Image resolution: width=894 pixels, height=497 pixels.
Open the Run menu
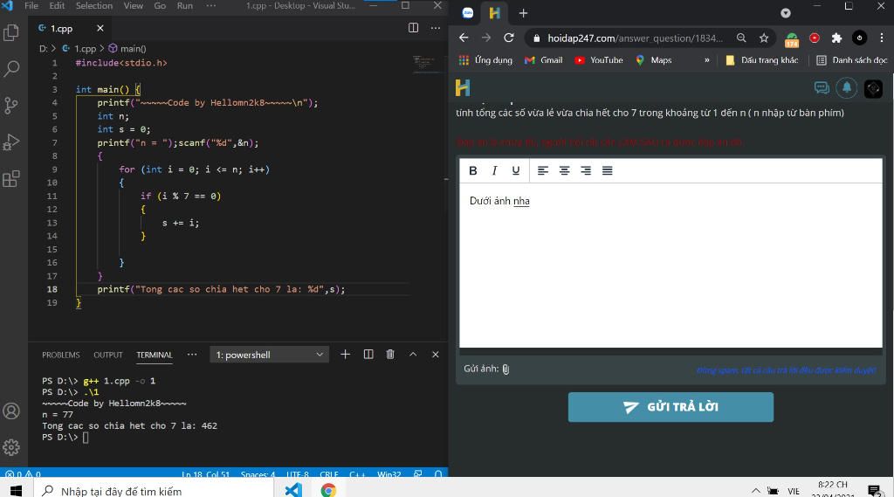coord(185,6)
